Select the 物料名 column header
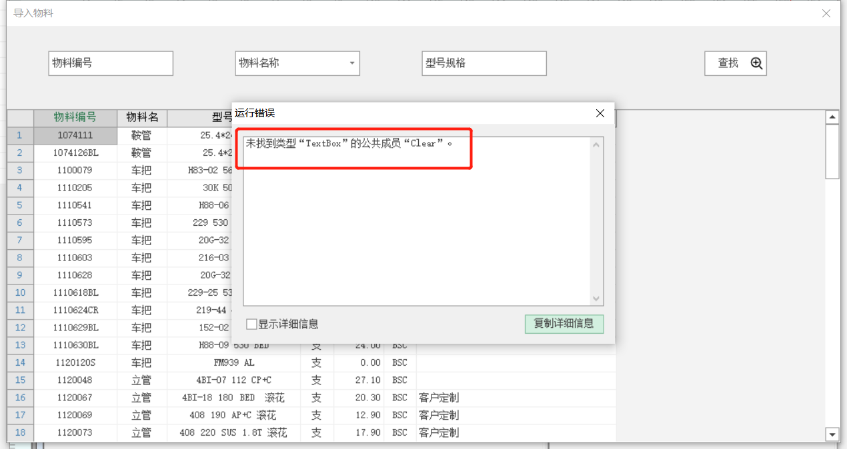 tap(142, 117)
